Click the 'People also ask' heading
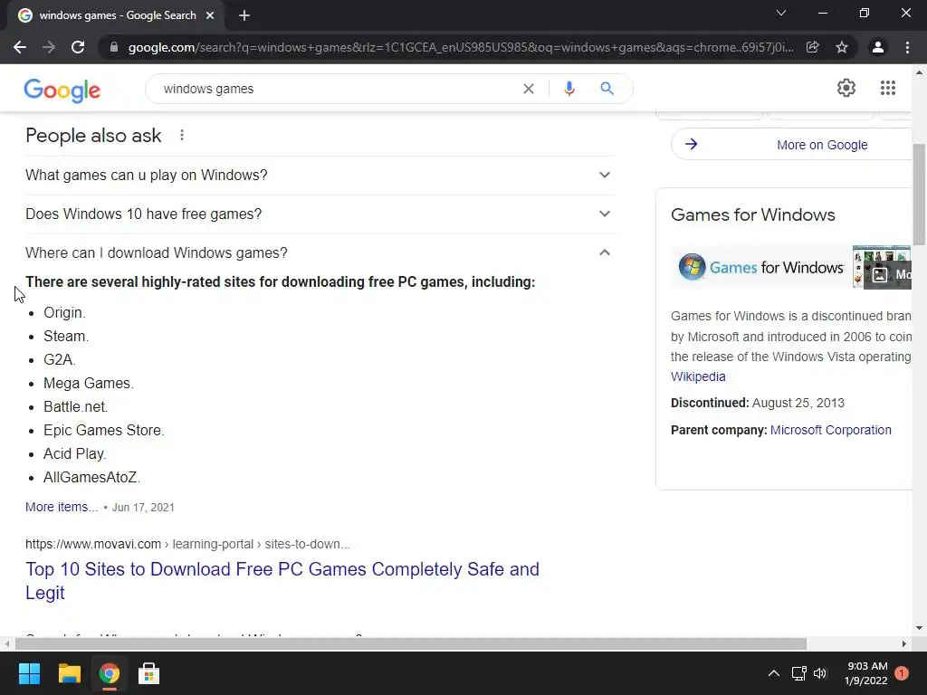Screen dimensions: 927x695 point(93,136)
